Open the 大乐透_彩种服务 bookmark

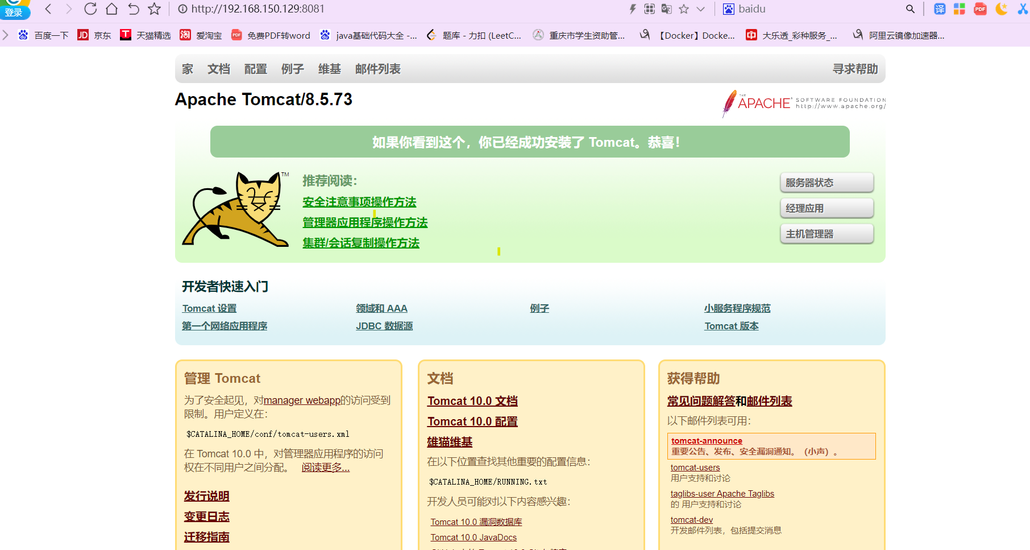coord(791,35)
